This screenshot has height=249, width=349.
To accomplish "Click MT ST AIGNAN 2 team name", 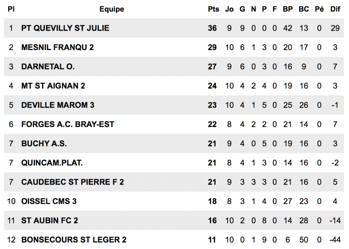I will tap(53, 86).
